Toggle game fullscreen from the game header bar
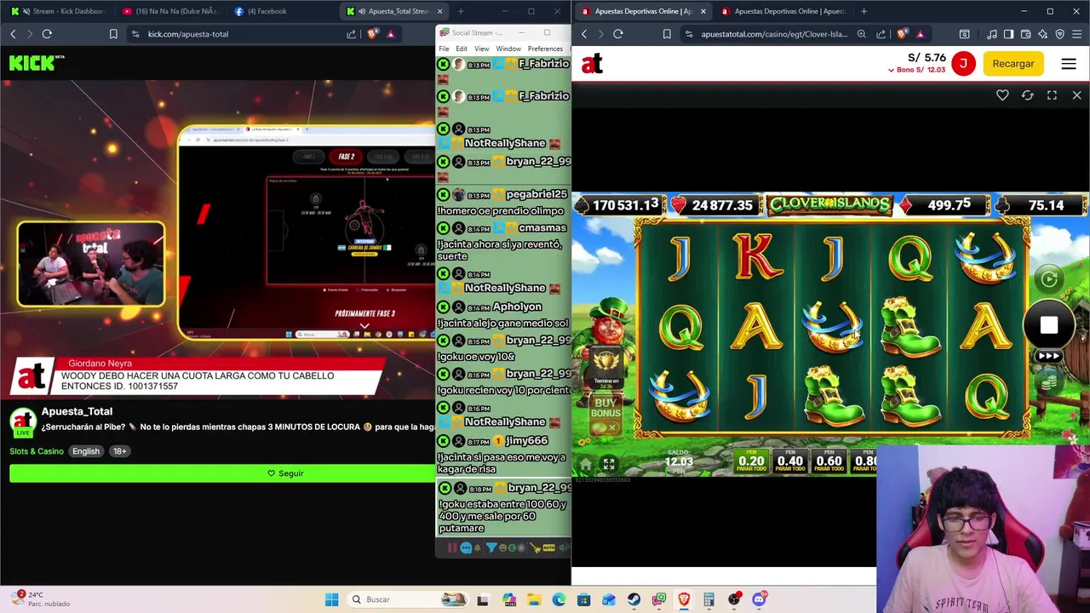The image size is (1090, 613). click(x=1052, y=95)
